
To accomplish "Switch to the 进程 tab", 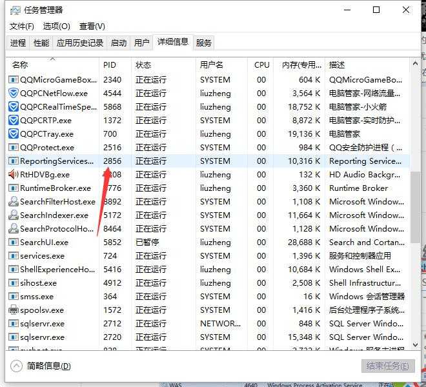I will tap(18, 43).
